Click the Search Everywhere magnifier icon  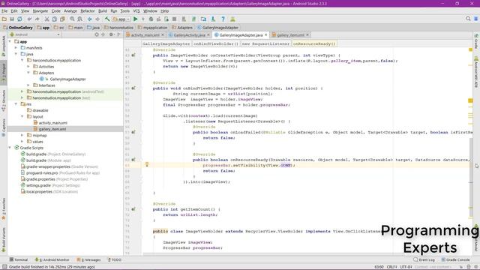(x=468, y=19)
